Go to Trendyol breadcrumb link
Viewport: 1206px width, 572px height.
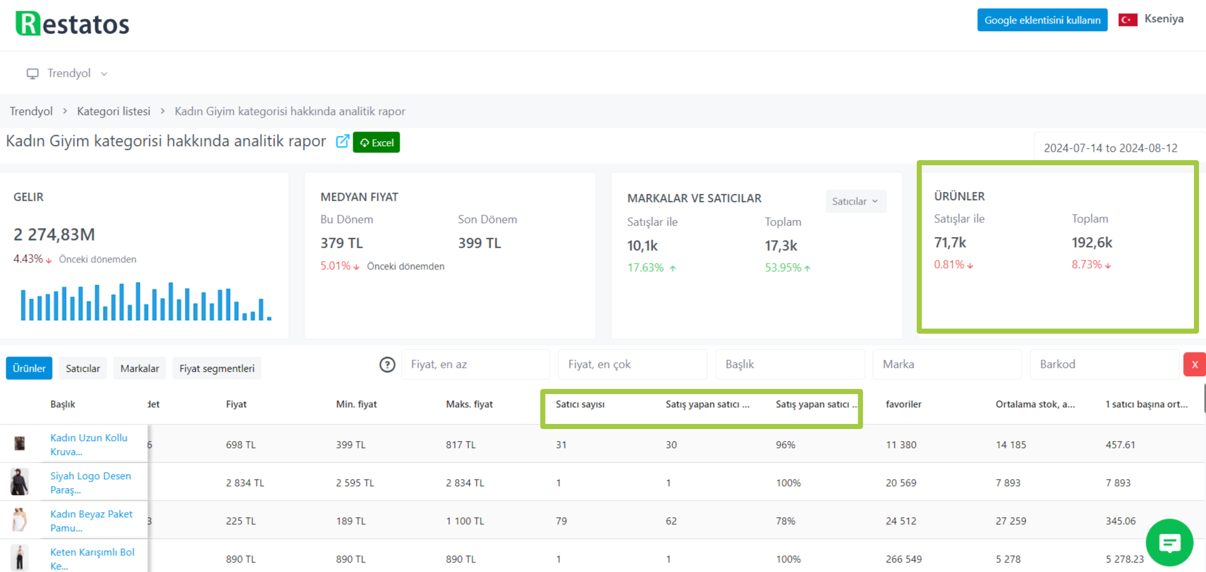[31, 111]
